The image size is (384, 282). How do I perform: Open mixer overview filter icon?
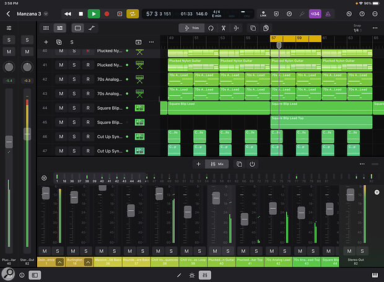(x=44, y=178)
